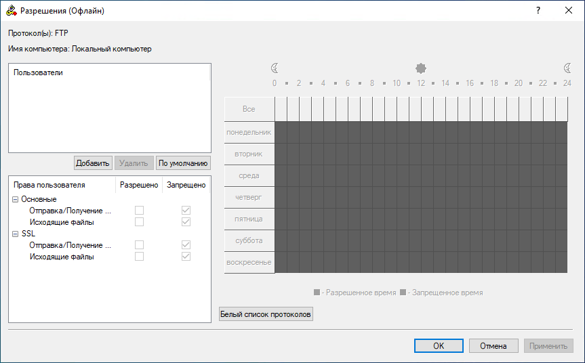The width and height of the screenshot is (585, 363).
Task: Collapse the Основные rights group
Action: pyautogui.click(x=16, y=199)
